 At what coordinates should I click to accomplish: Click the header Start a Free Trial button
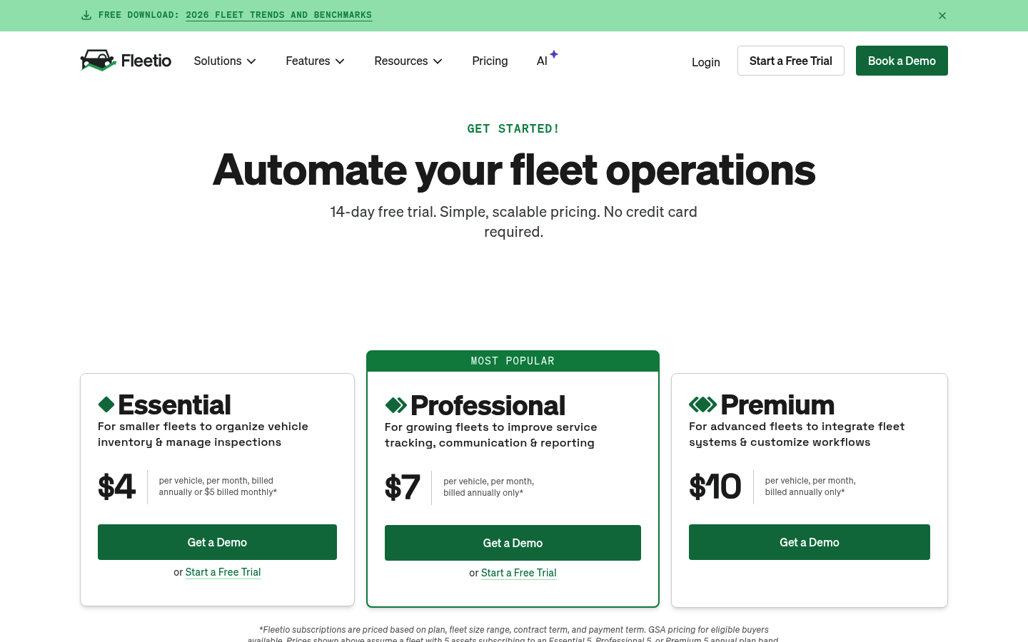click(791, 61)
